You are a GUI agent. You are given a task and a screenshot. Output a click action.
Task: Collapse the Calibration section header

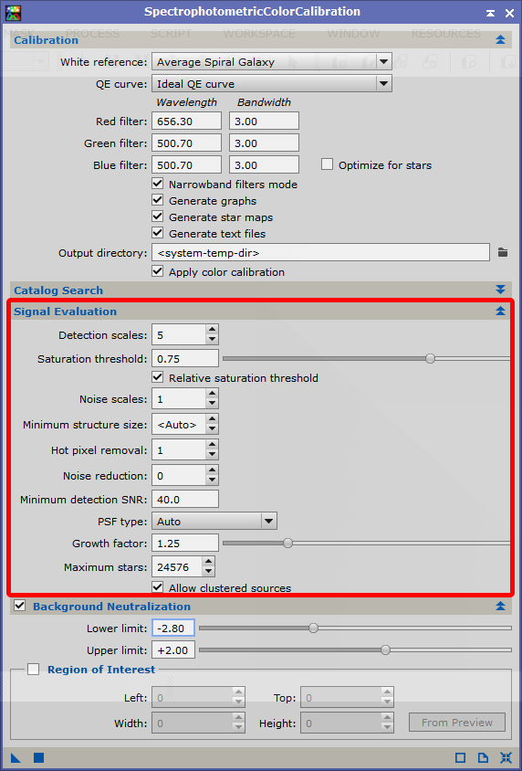[500, 40]
